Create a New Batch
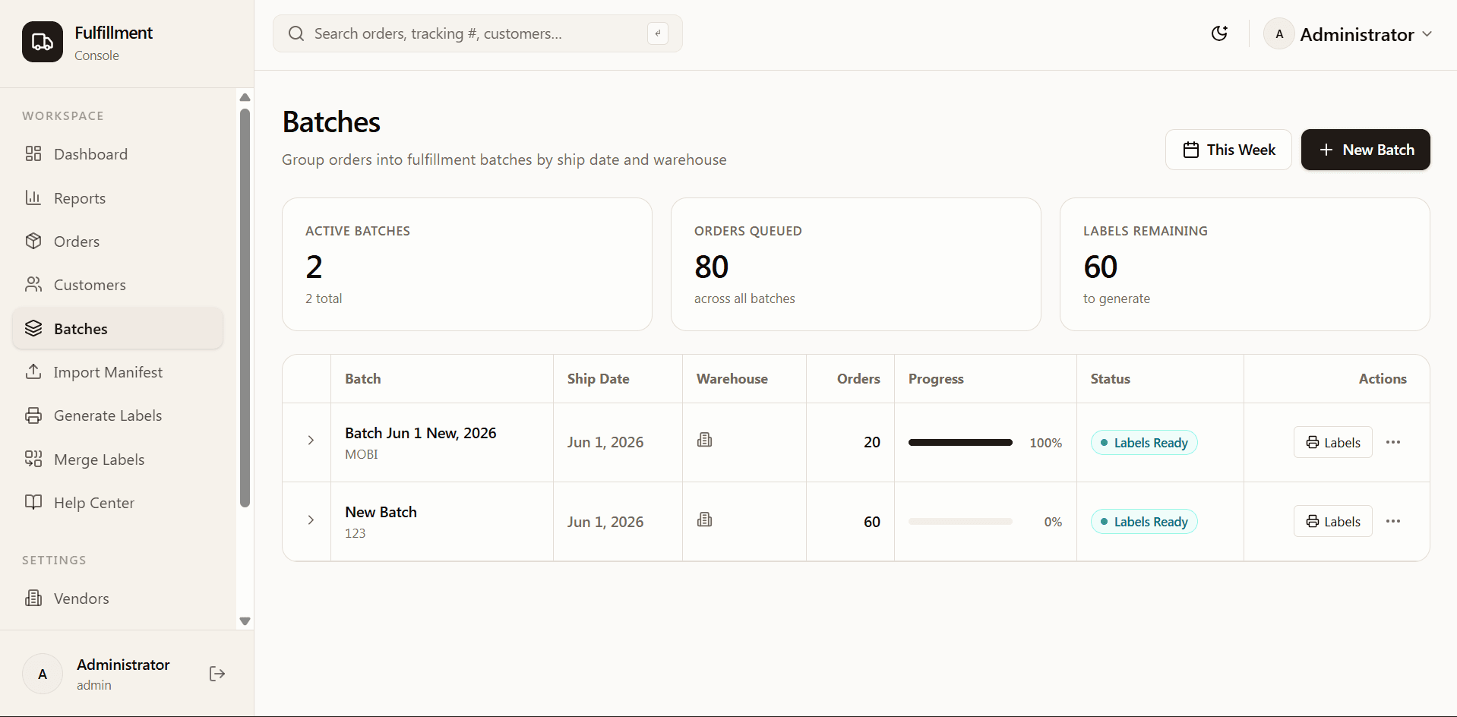 (x=1365, y=150)
